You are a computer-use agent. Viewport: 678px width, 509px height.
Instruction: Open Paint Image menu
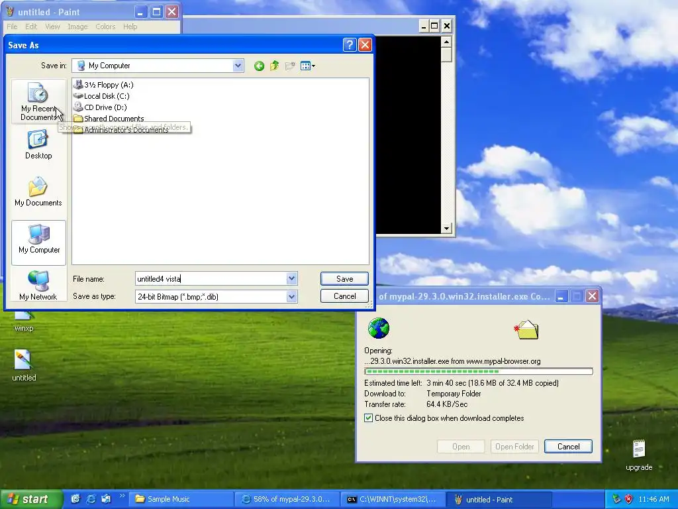click(x=77, y=27)
